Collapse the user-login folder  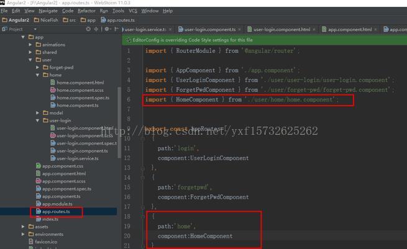pos(38,120)
